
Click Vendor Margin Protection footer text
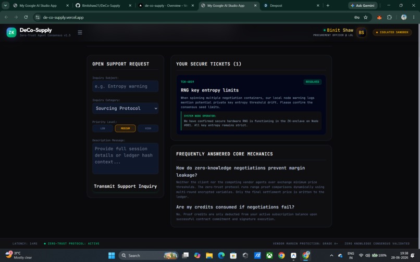[x=305, y=244]
